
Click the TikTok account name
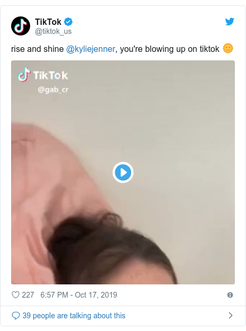(48, 22)
